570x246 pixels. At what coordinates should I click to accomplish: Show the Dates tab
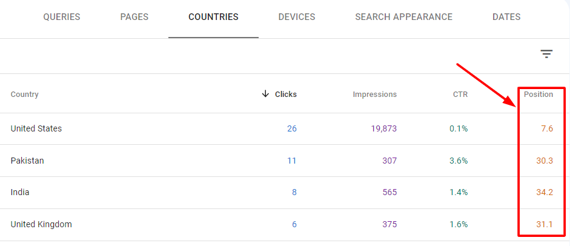(506, 17)
